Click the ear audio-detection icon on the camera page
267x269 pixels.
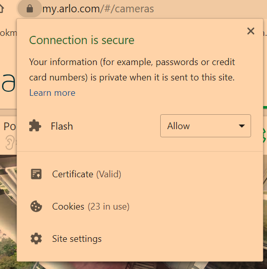point(10,142)
